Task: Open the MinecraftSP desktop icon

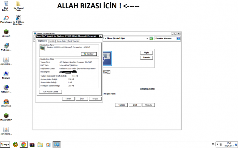Action: (x=6, y=117)
